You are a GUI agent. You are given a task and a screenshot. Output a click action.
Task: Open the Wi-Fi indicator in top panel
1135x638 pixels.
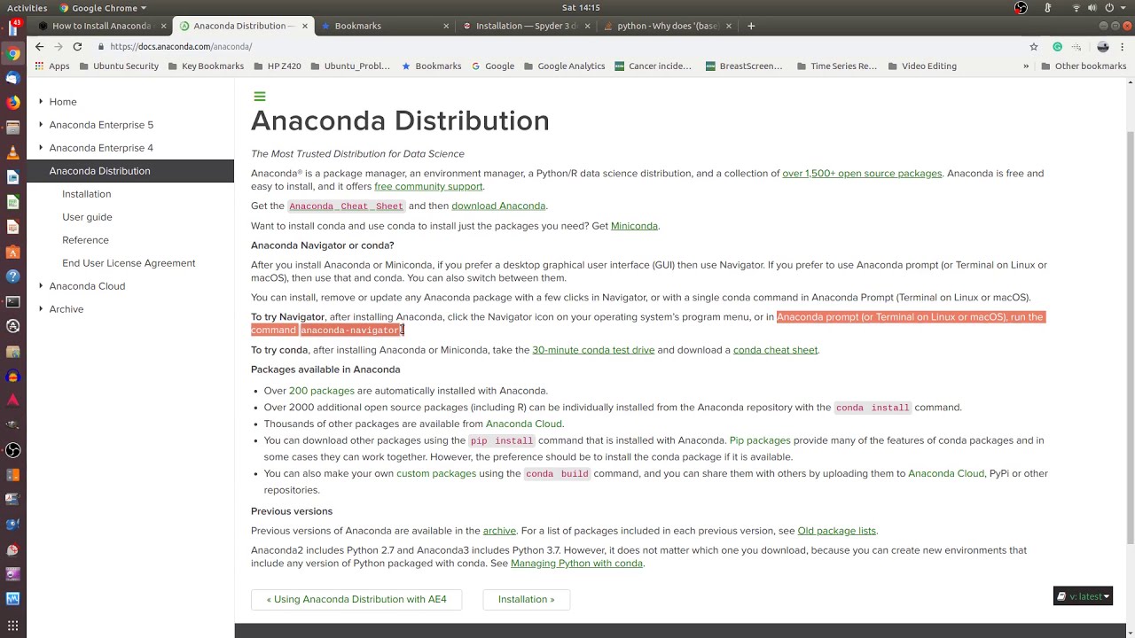click(x=1076, y=8)
